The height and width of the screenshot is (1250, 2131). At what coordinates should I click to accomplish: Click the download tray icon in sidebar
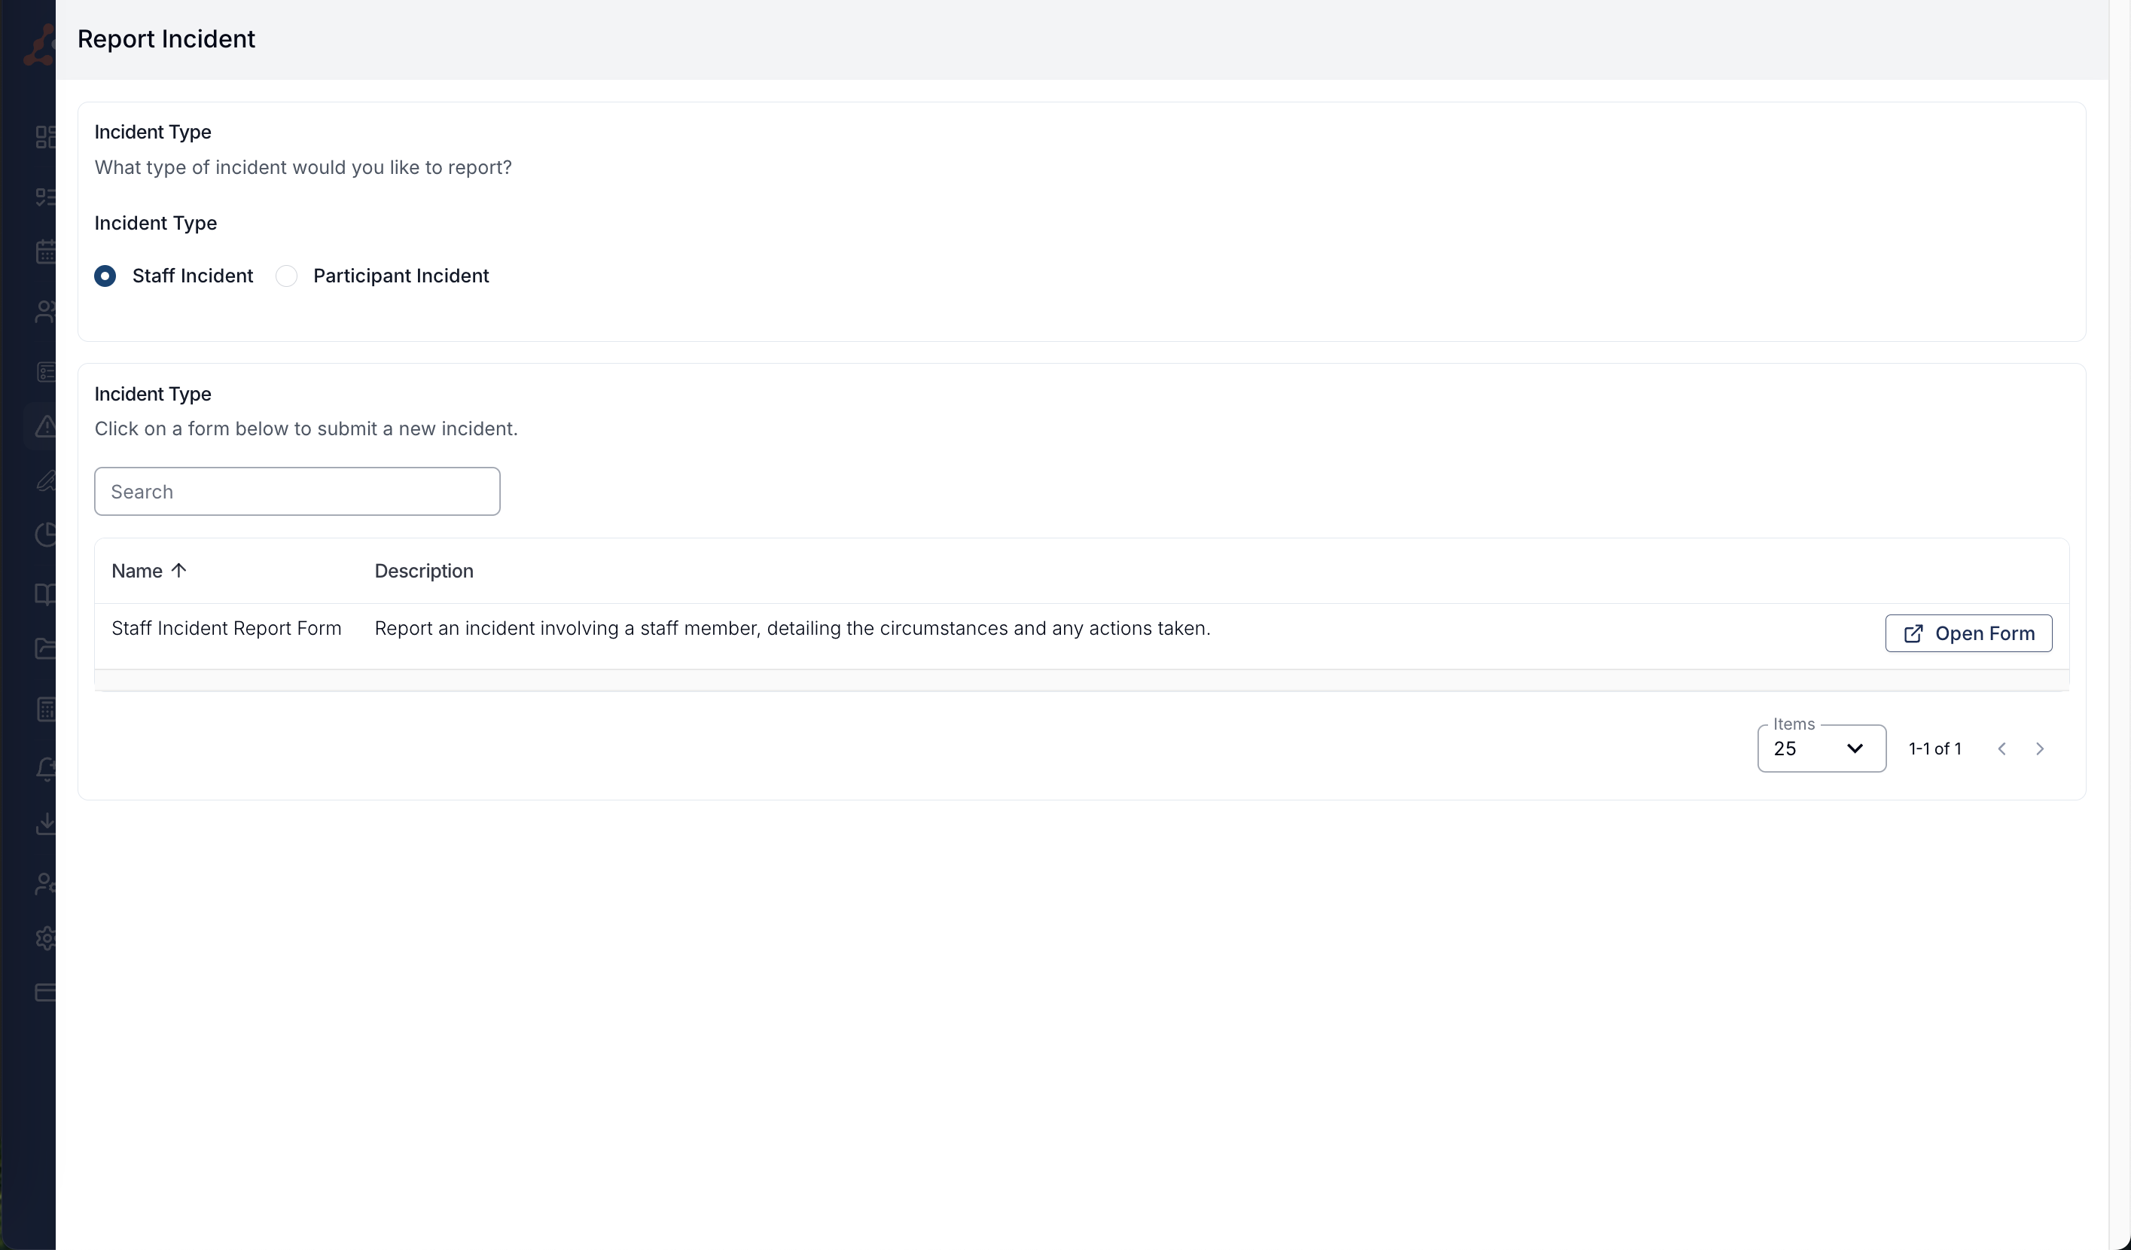click(46, 824)
